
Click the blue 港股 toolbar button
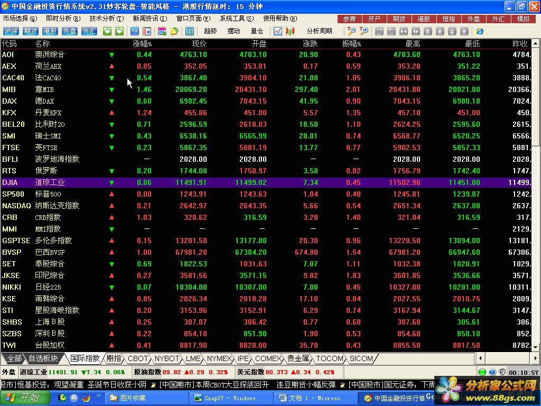50,31
